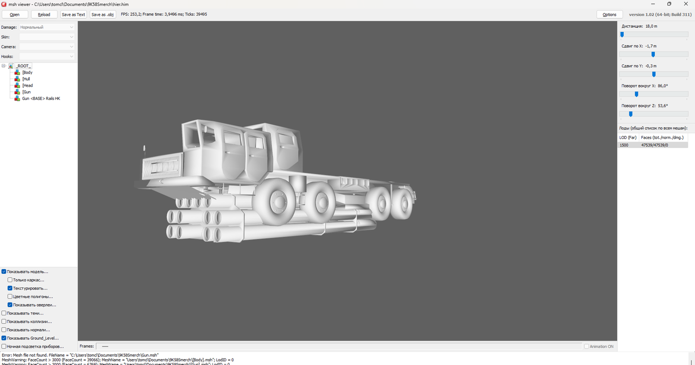
Task: Click the Mesh file not found error line
Action: 80,355
